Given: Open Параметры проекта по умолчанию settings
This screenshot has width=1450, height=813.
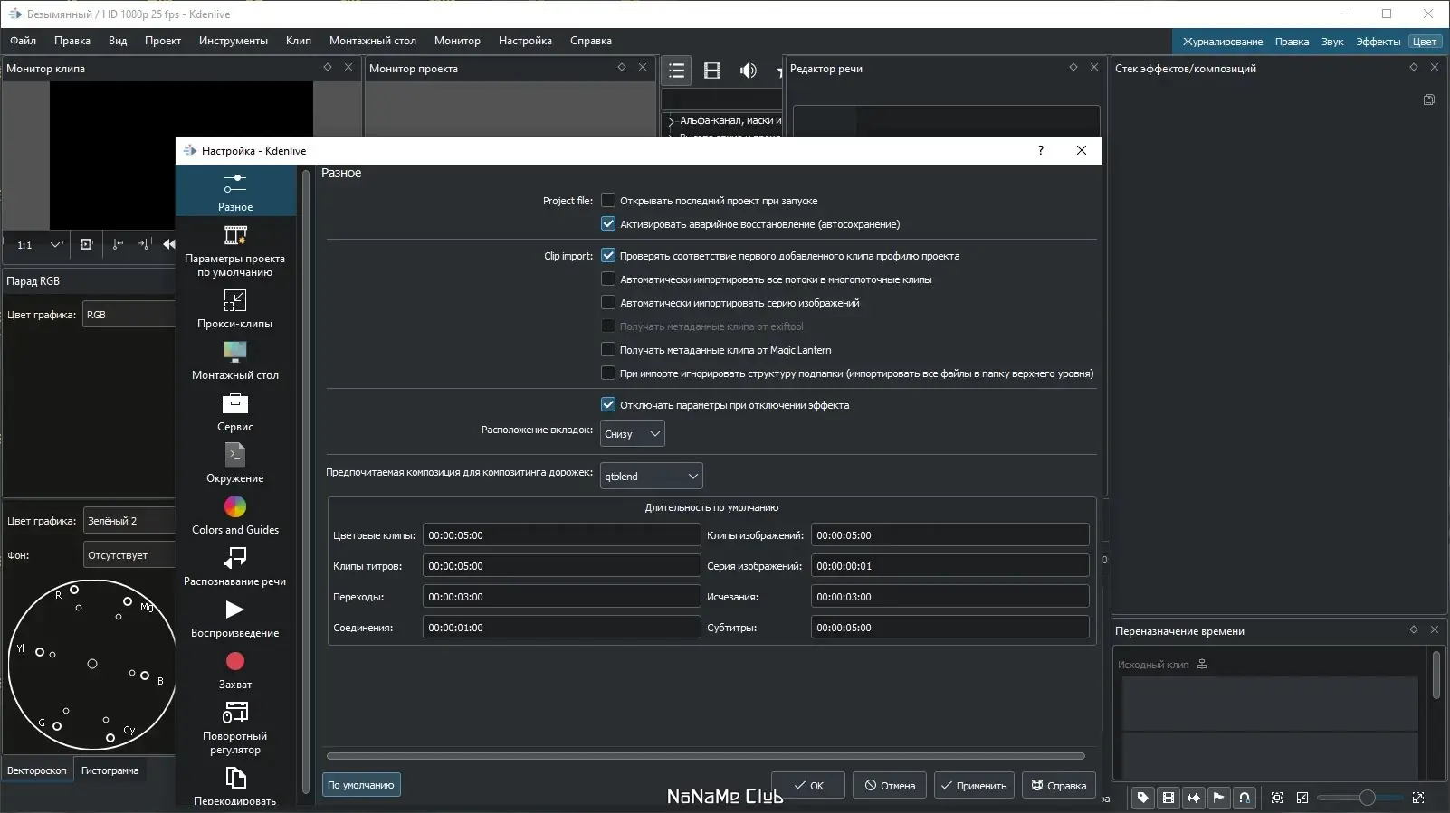Looking at the screenshot, I should 235,251.
